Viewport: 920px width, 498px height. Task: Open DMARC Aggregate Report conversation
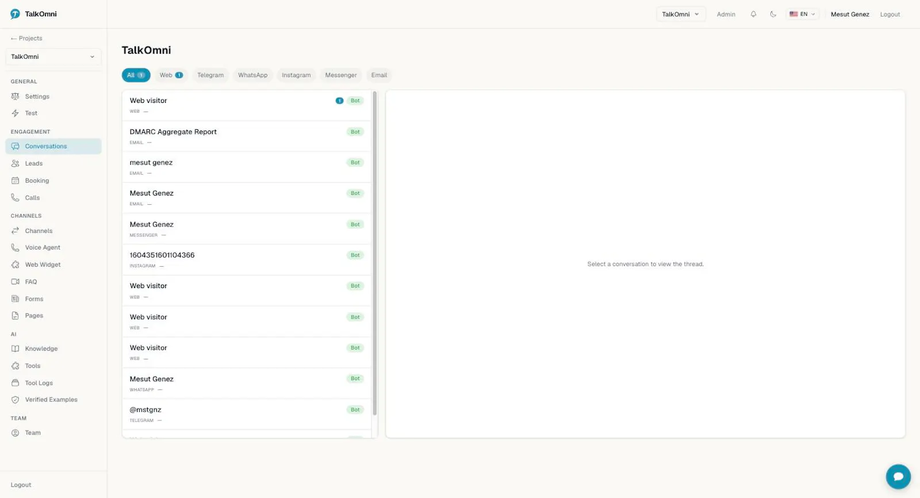tap(247, 136)
